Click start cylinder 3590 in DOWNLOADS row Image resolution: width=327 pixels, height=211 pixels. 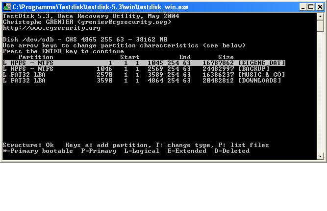pos(104,81)
